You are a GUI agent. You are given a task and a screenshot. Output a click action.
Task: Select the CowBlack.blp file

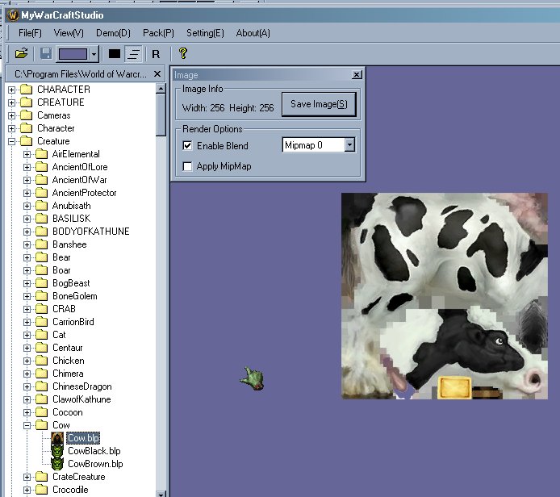[94, 451]
